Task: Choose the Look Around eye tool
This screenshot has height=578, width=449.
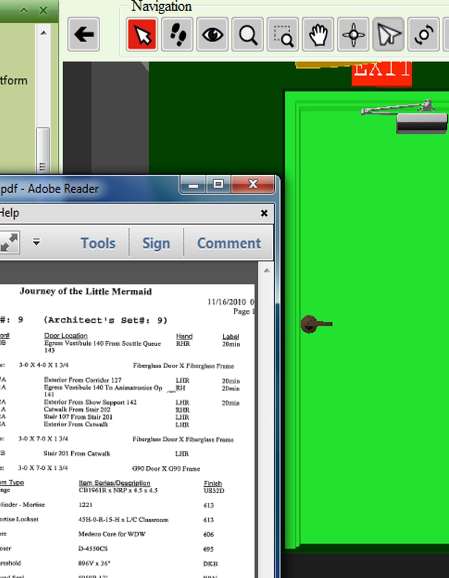Action: click(x=212, y=34)
